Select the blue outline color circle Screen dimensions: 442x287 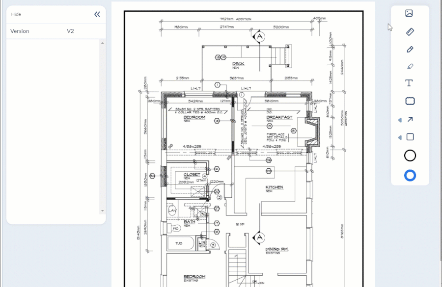click(x=410, y=176)
